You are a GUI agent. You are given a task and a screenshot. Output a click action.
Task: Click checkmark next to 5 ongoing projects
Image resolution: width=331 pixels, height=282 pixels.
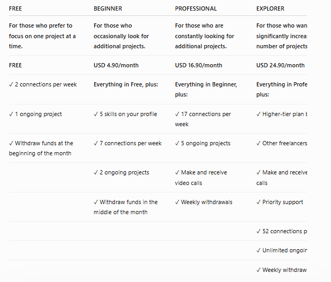point(177,144)
